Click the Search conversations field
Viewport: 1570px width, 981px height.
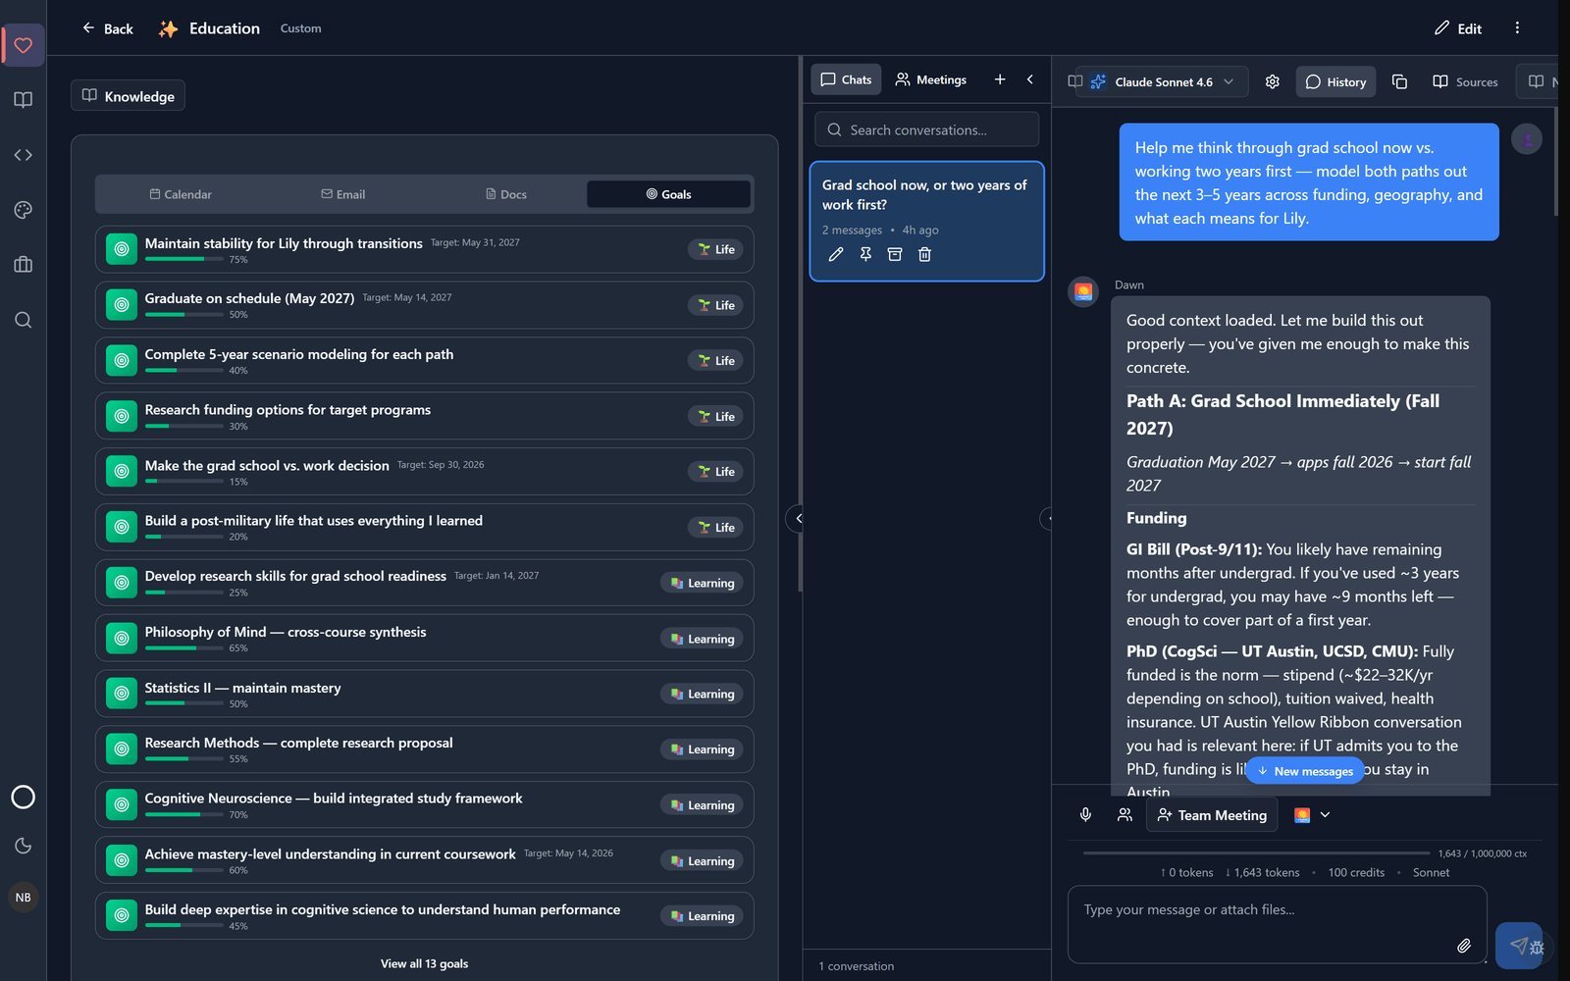coord(926,129)
